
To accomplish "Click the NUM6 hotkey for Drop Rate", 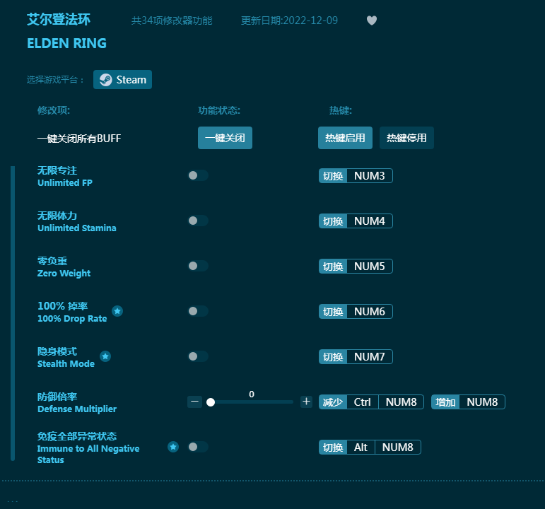I will click(x=370, y=312).
